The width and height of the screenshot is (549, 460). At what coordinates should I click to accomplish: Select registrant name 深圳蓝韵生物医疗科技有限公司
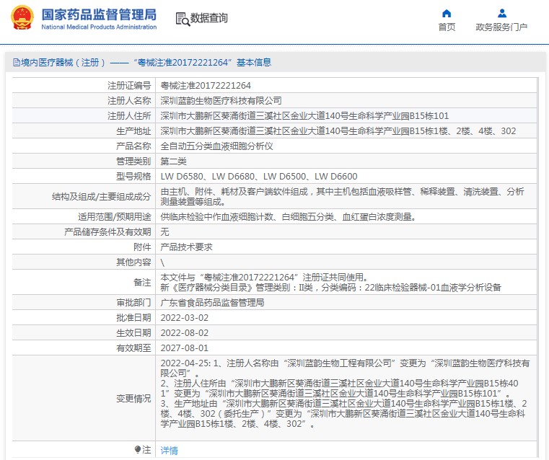221,100
